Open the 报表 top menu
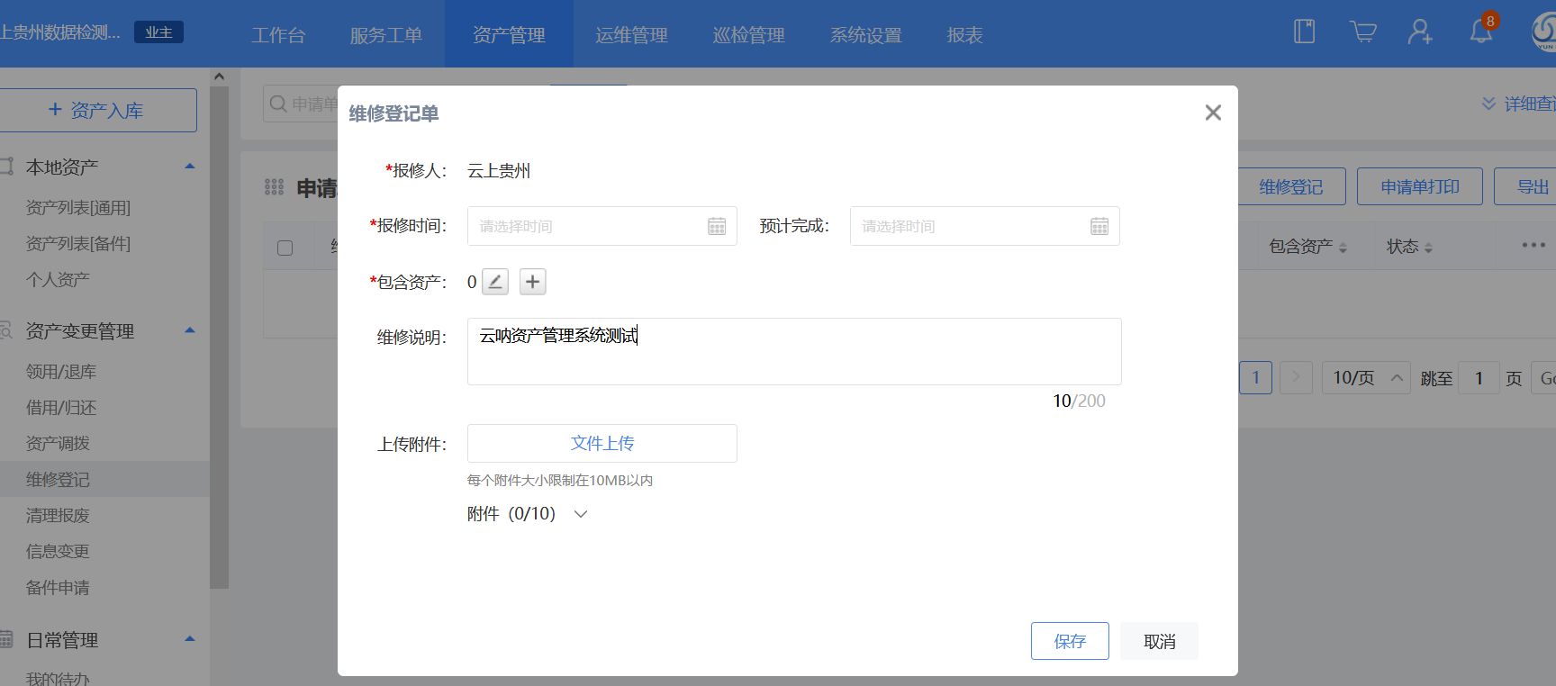The height and width of the screenshot is (686, 1556). 964,35
